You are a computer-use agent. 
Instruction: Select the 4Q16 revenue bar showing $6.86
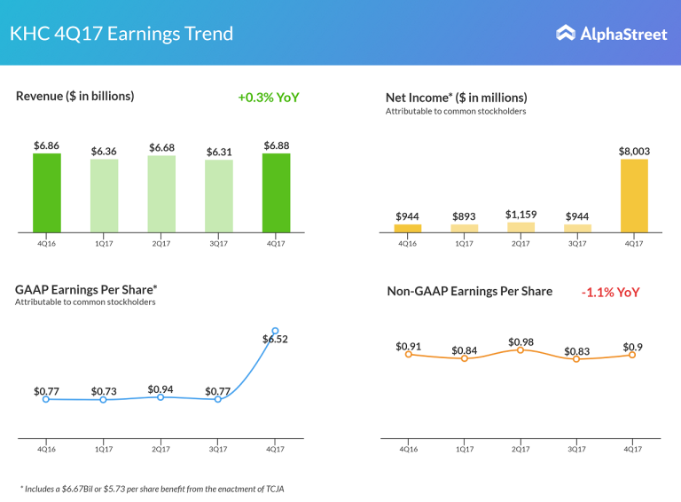click(47, 192)
